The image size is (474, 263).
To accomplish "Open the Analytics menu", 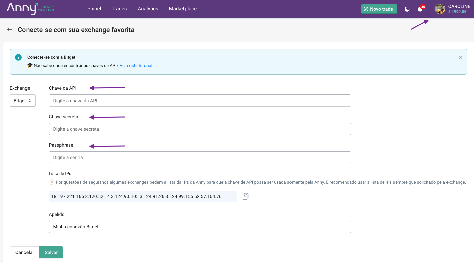I will [x=148, y=9].
